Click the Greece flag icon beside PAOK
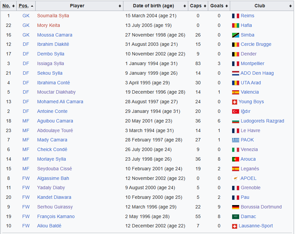 [x=235, y=140]
